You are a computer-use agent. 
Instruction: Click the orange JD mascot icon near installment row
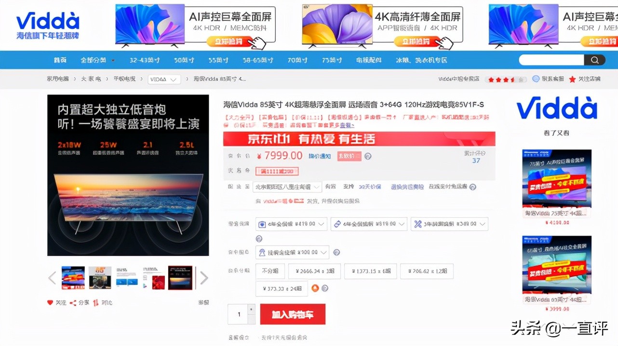316,288
